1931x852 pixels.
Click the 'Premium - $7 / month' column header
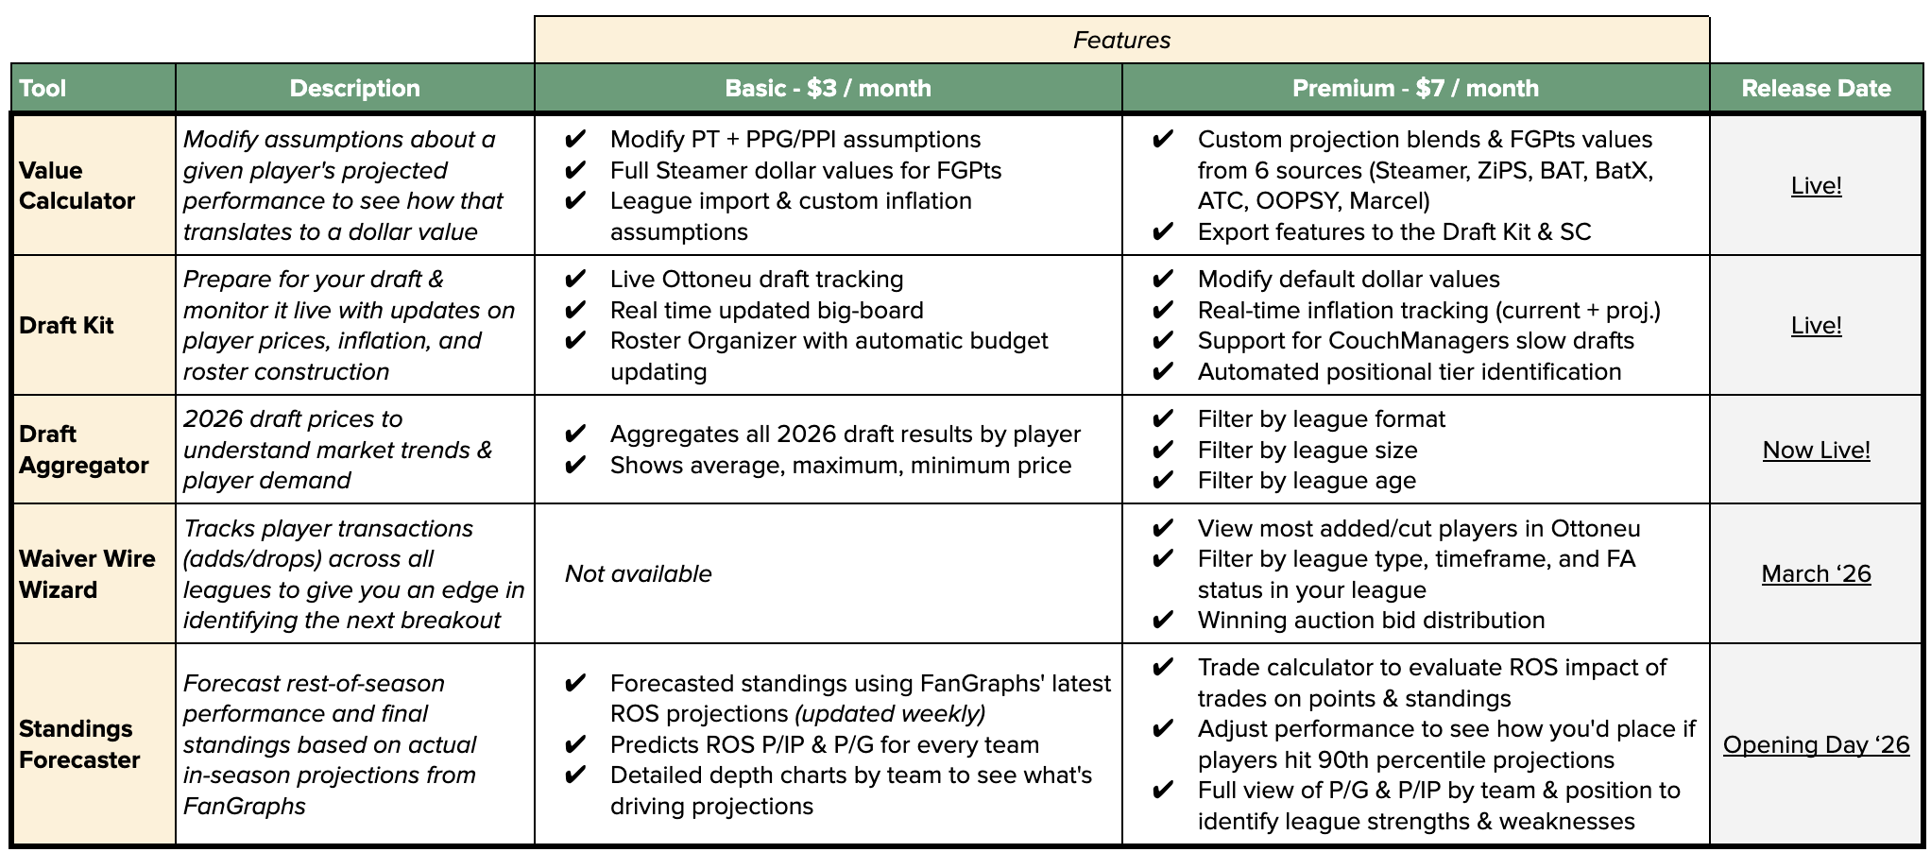(x=1414, y=89)
